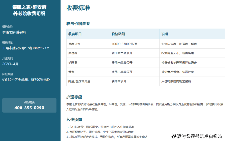This screenshot has height=141, width=227.
Task: Select the 护理费 row label
Action: tap(73, 63)
